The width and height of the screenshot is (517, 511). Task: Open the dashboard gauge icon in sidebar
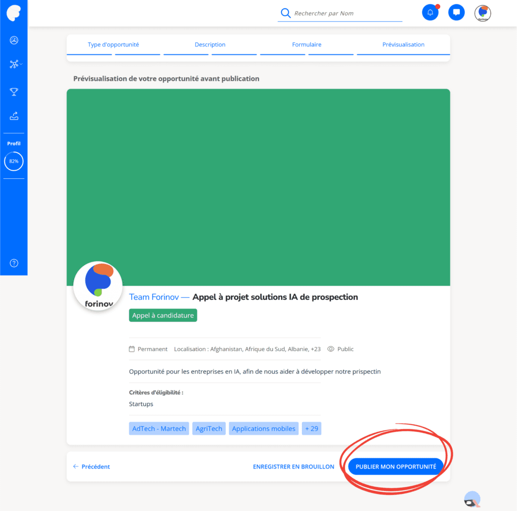pos(14,40)
